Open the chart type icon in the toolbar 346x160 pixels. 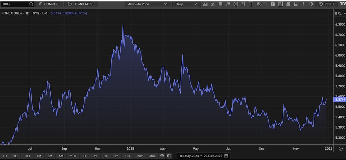pos(205,4)
